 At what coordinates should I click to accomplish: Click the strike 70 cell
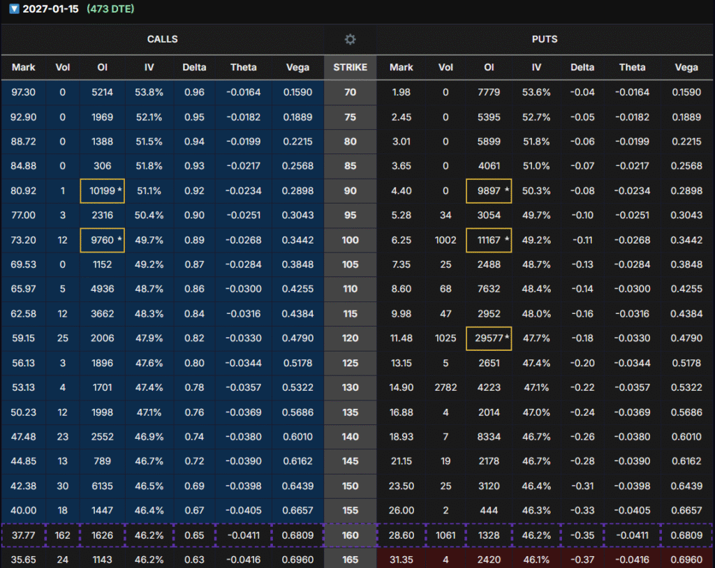point(351,92)
